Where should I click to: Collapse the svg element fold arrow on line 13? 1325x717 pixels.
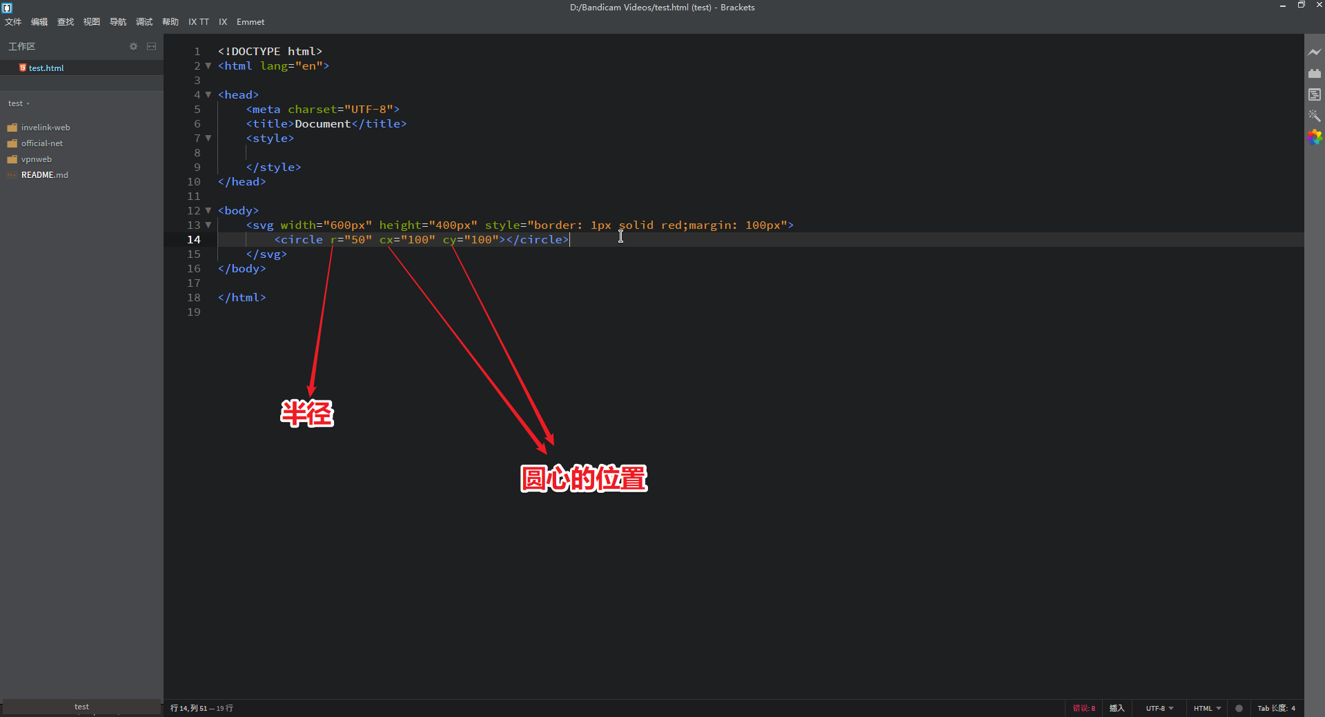(208, 225)
